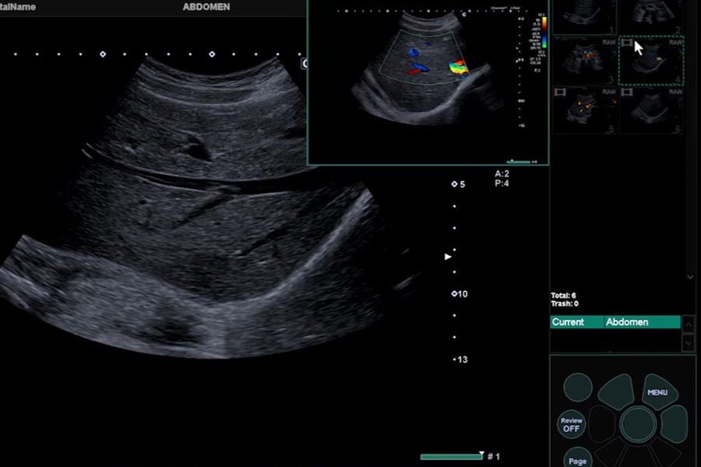Expand the thumbnail panel down chevron

[x=690, y=276]
